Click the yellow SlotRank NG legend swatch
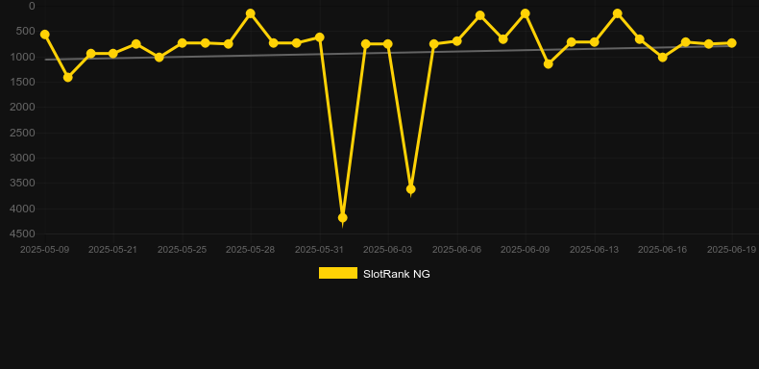The width and height of the screenshot is (759, 369). point(338,273)
